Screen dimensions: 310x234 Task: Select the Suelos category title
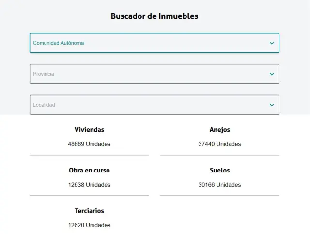(x=219, y=171)
